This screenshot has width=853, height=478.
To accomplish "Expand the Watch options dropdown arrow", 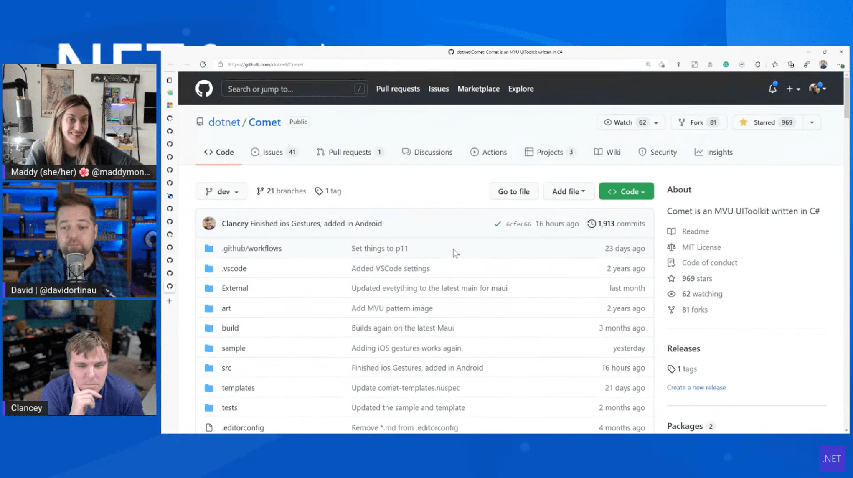I will (x=656, y=122).
